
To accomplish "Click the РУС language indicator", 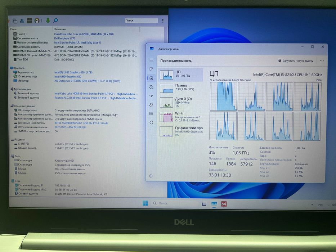I will pyautogui.click(x=321, y=205).
